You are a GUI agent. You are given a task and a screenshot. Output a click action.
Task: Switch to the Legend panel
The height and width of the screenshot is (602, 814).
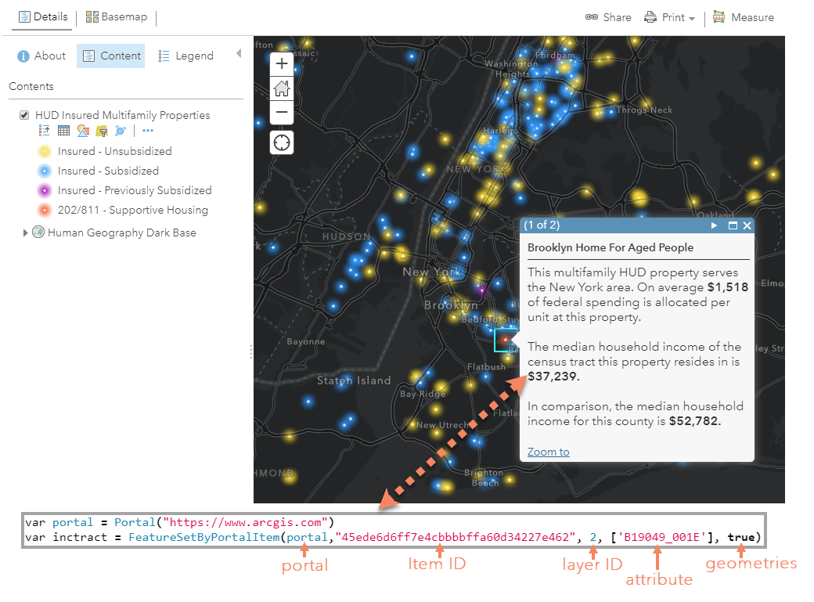coord(185,56)
